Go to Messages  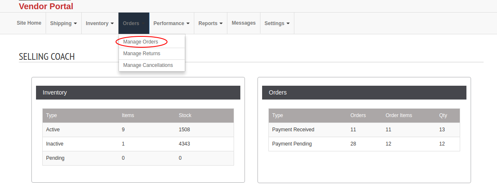(243, 23)
